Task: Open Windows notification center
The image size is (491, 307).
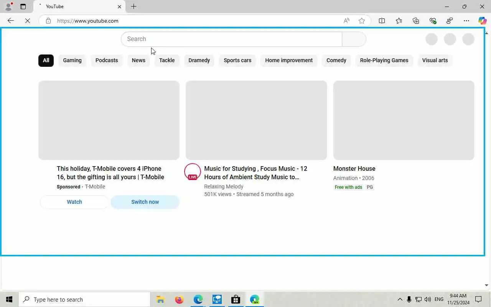Action: click(478, 299)
